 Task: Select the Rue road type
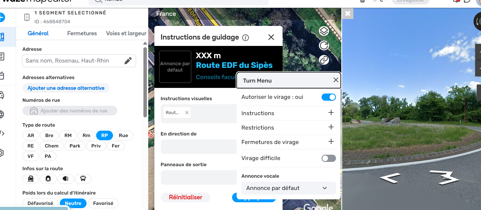click(x=123, y=135)
